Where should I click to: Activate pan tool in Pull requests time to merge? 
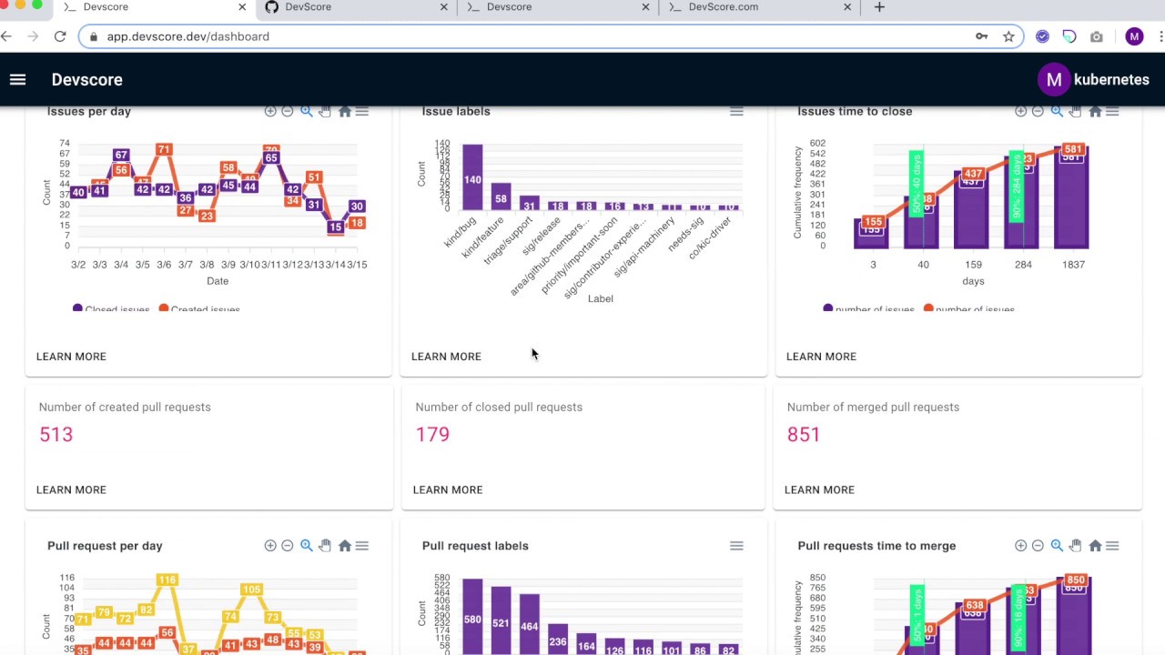tap(1075, 546)
